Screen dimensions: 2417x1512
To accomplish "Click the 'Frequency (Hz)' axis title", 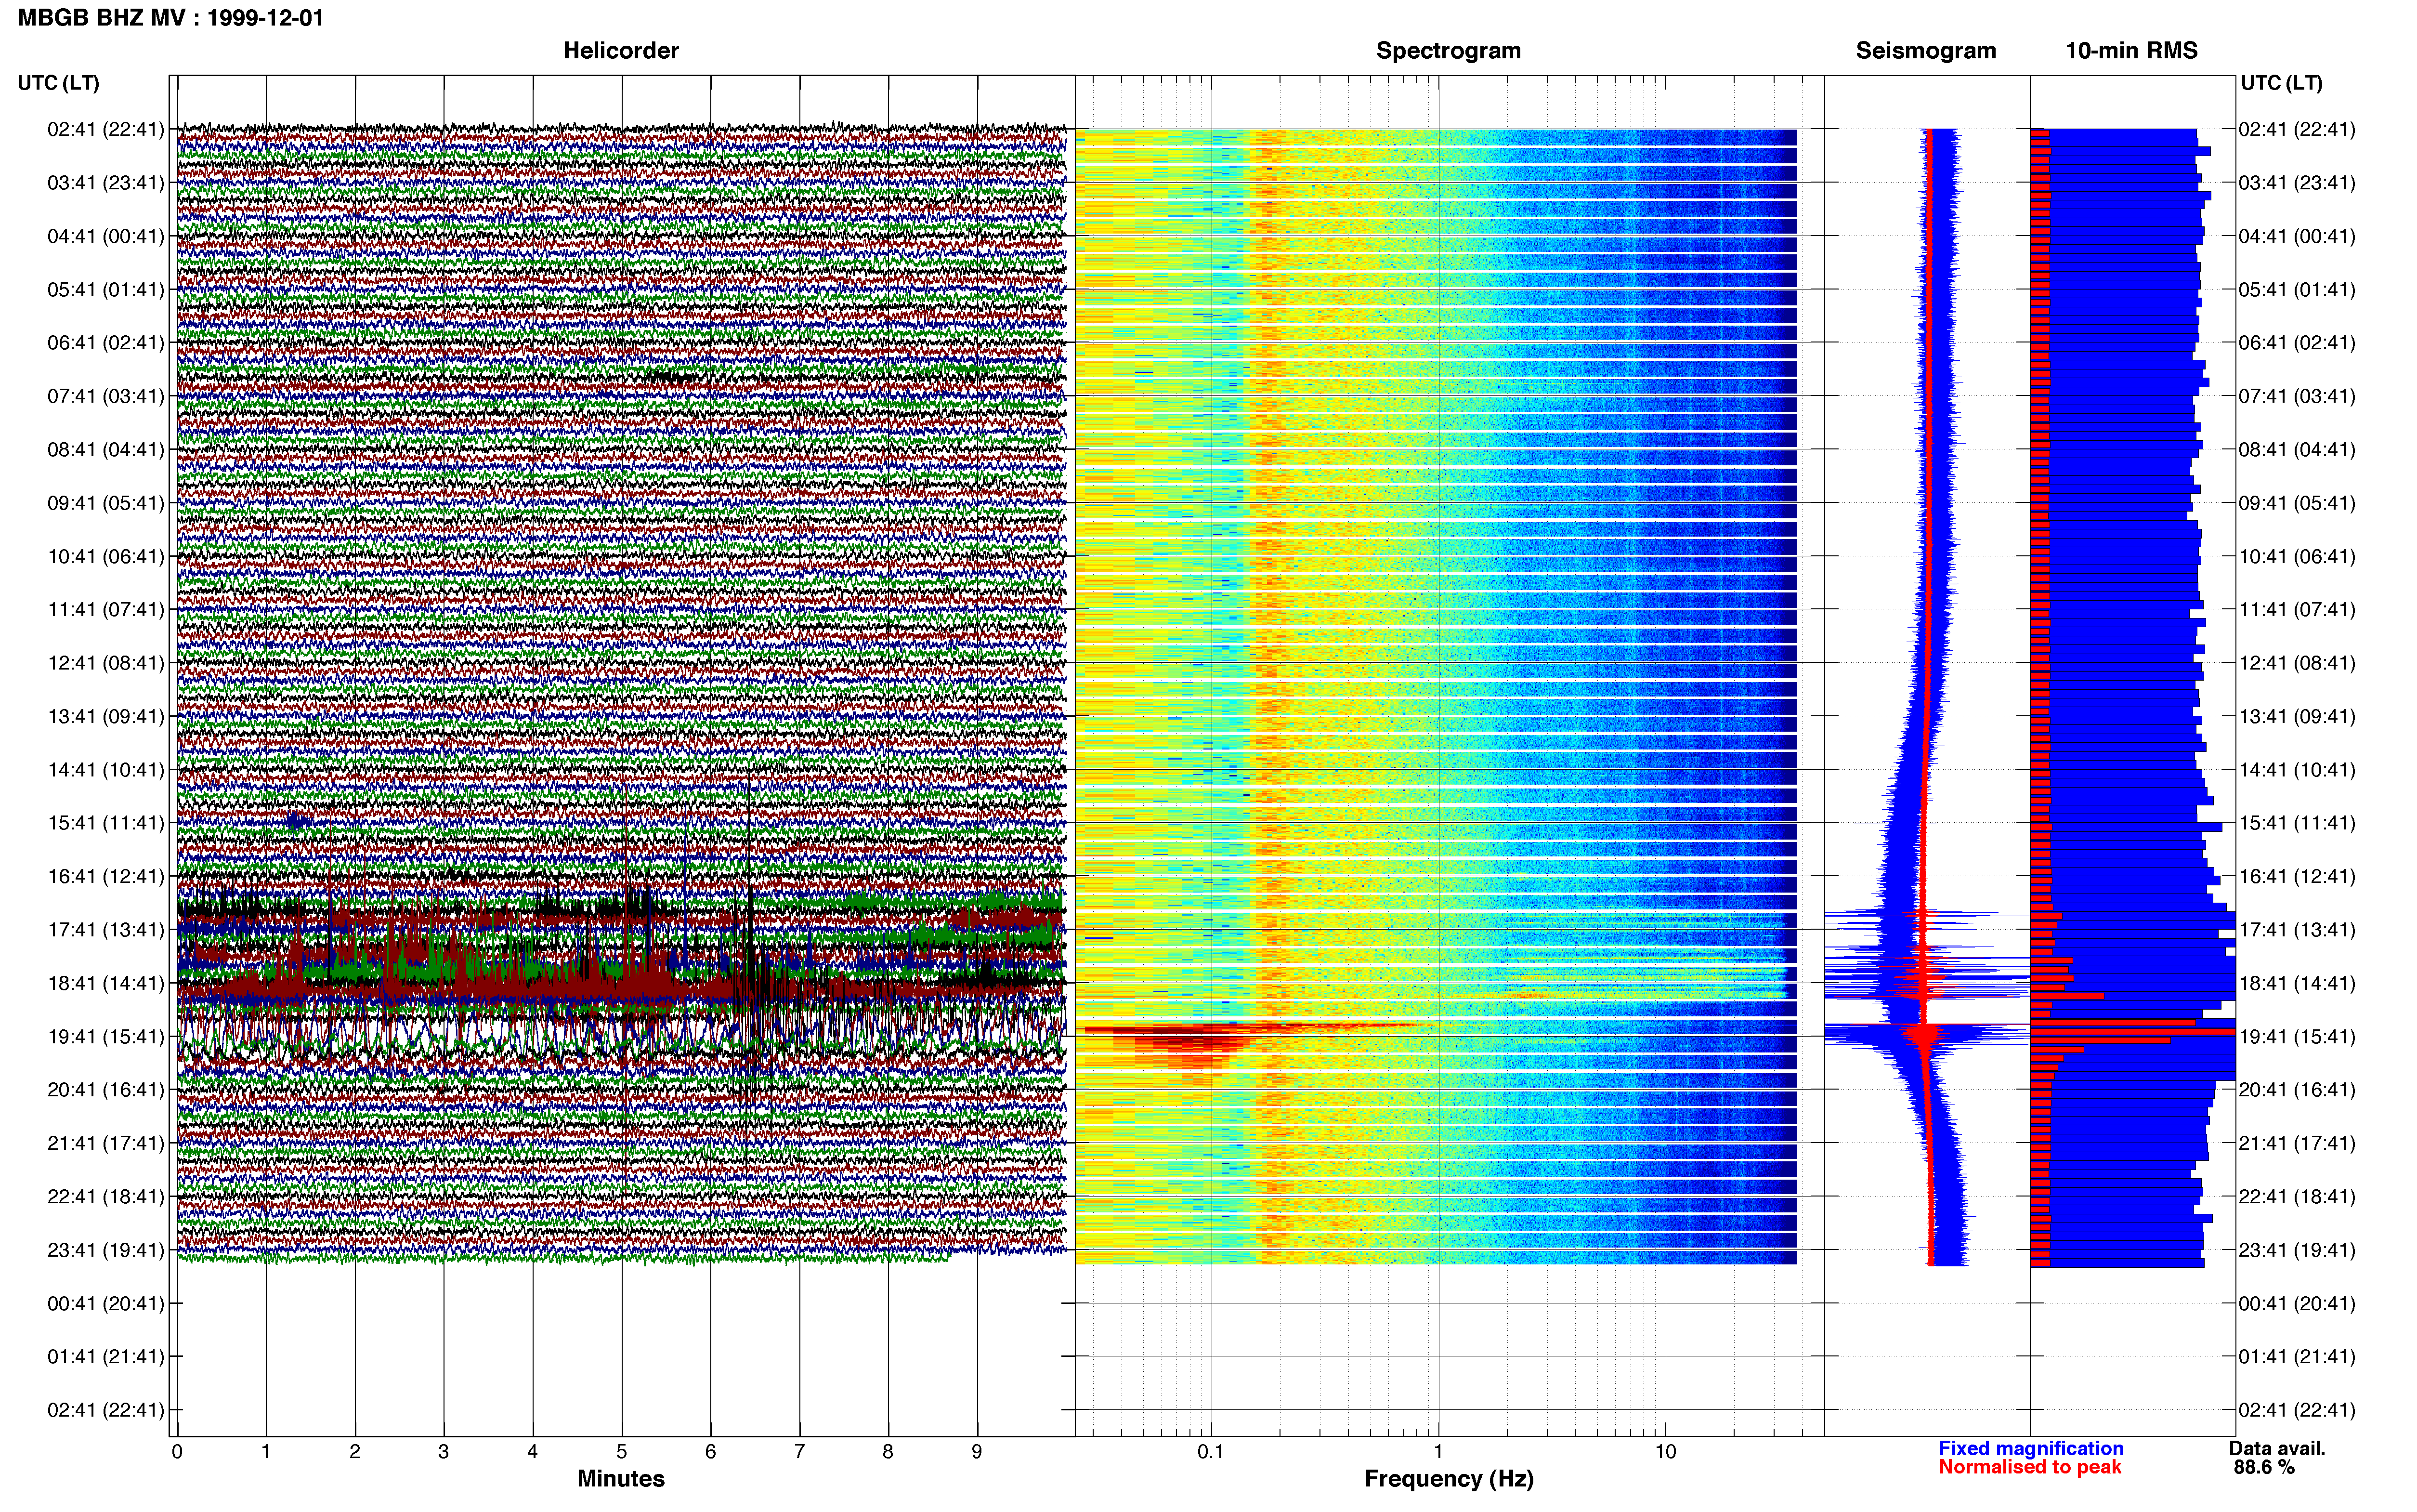I will click(x=1449, y=1479).
